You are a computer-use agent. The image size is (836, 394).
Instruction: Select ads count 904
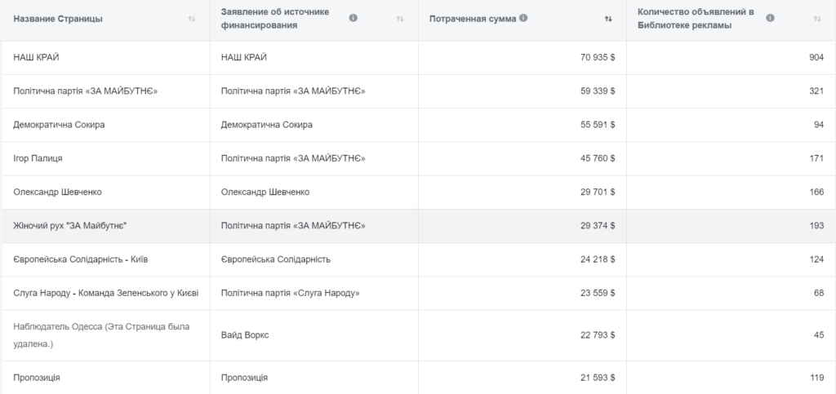tap(816, 57)
